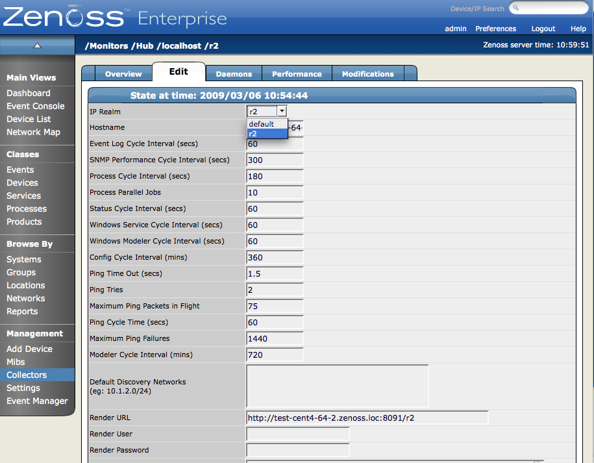
Task: Click the admin user link
Action: (x=455, y=29)
